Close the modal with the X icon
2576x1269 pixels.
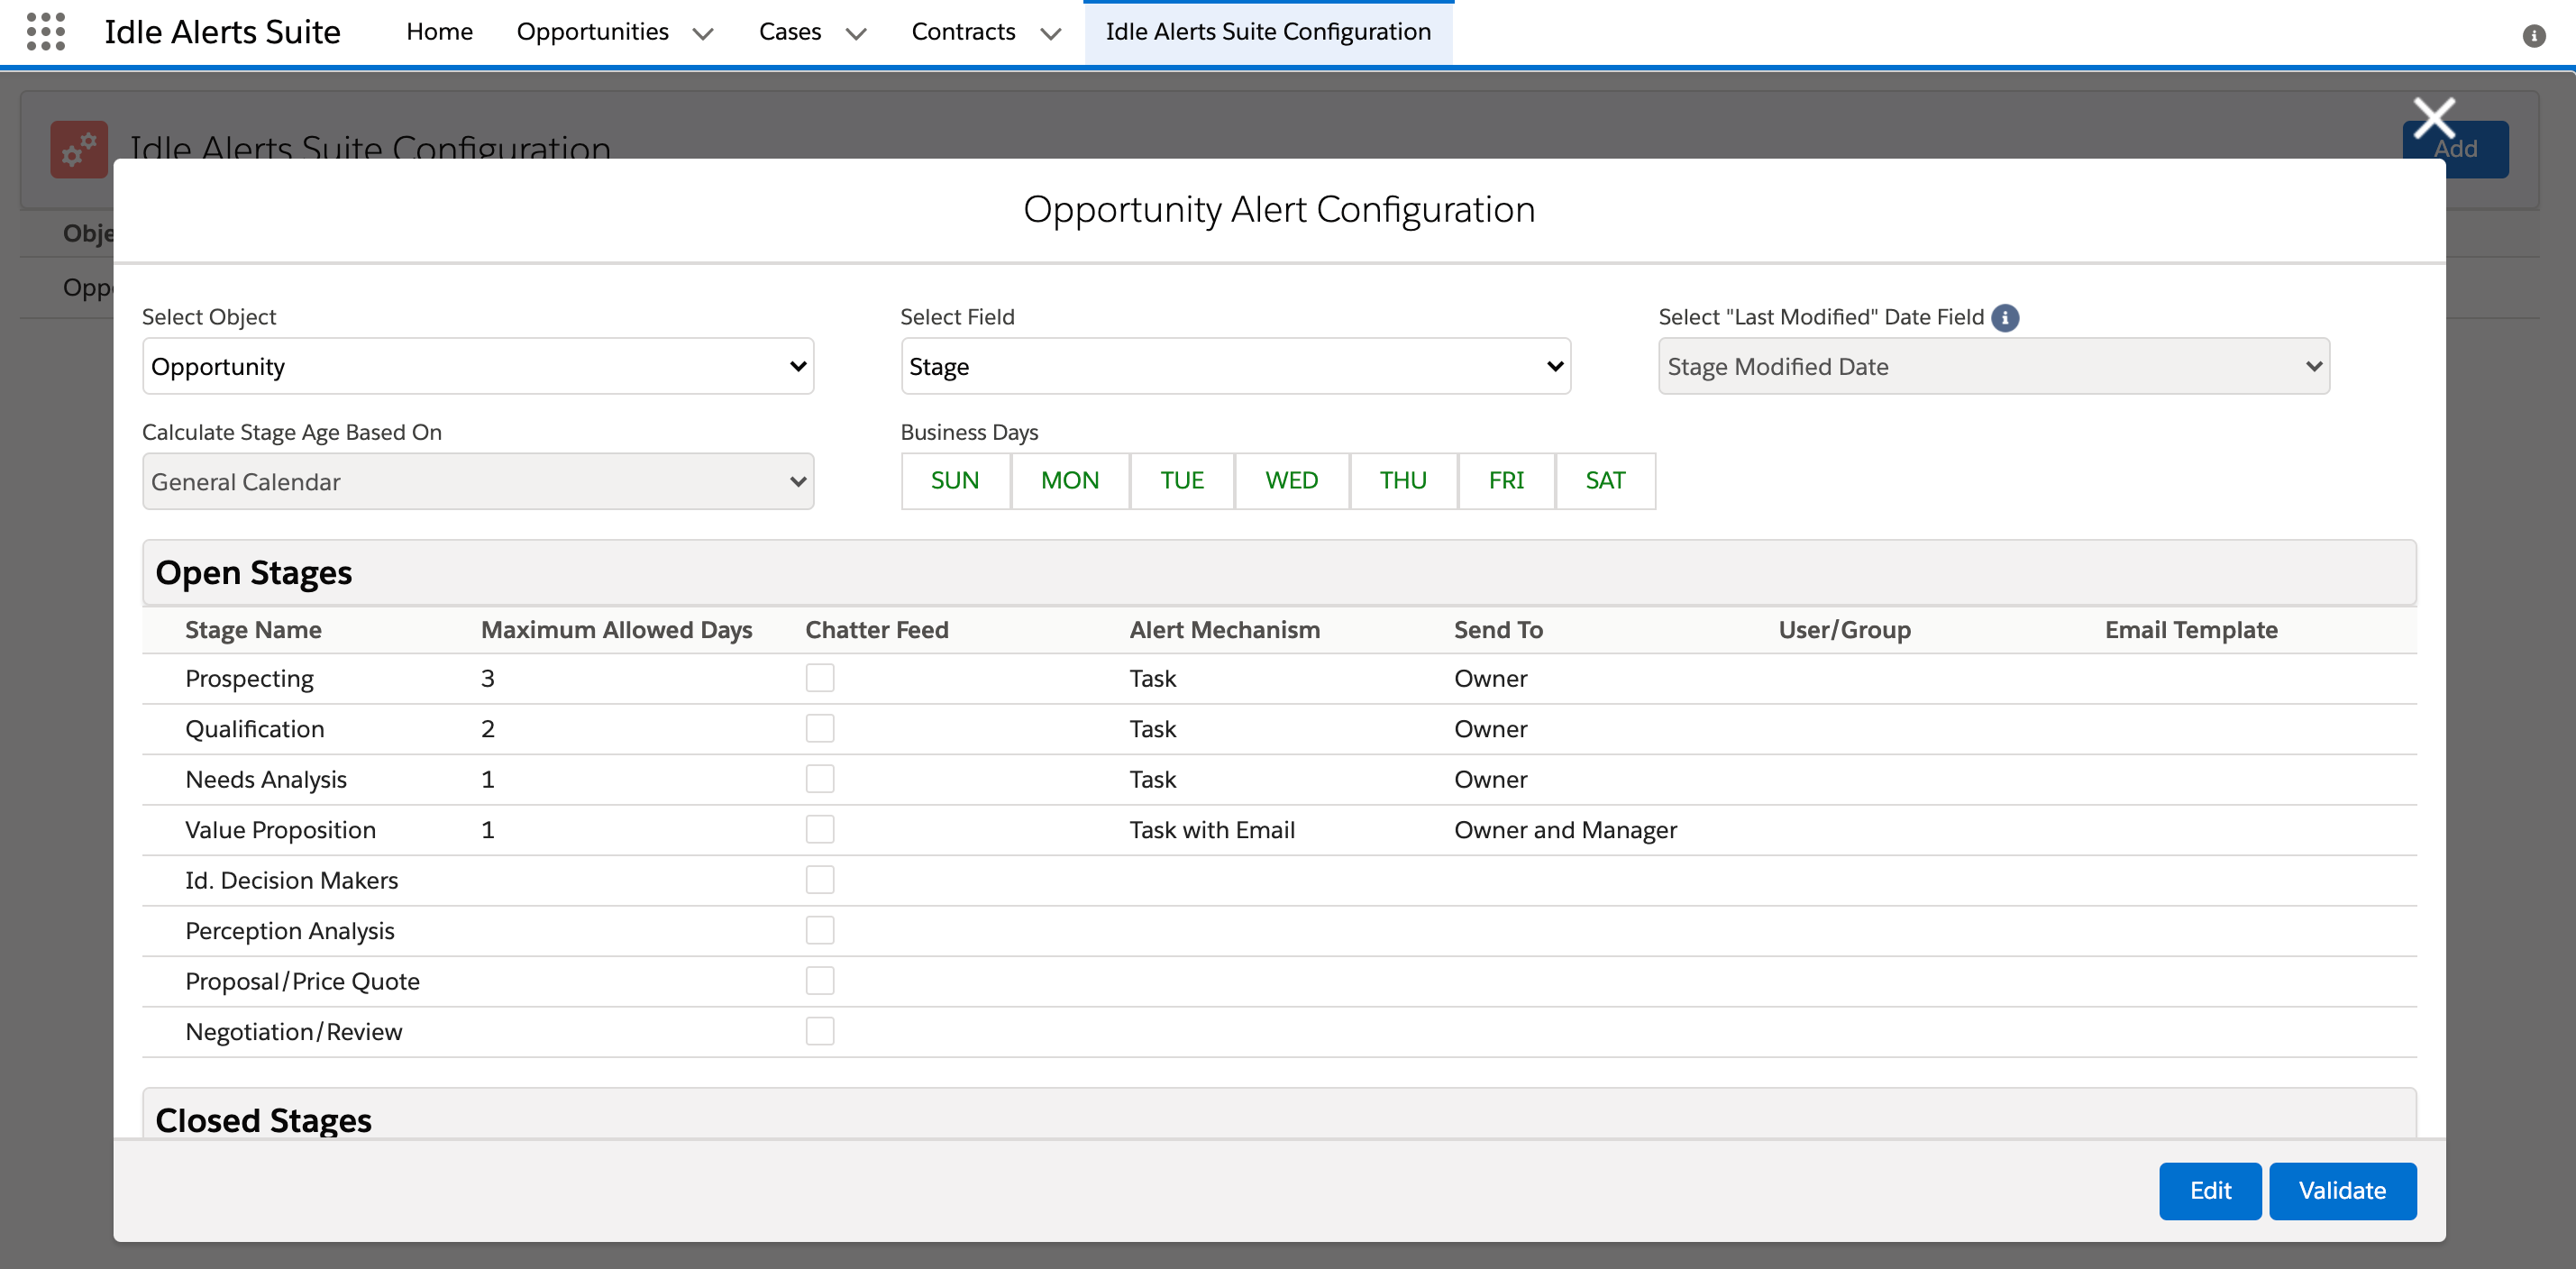click(2433, 118)
